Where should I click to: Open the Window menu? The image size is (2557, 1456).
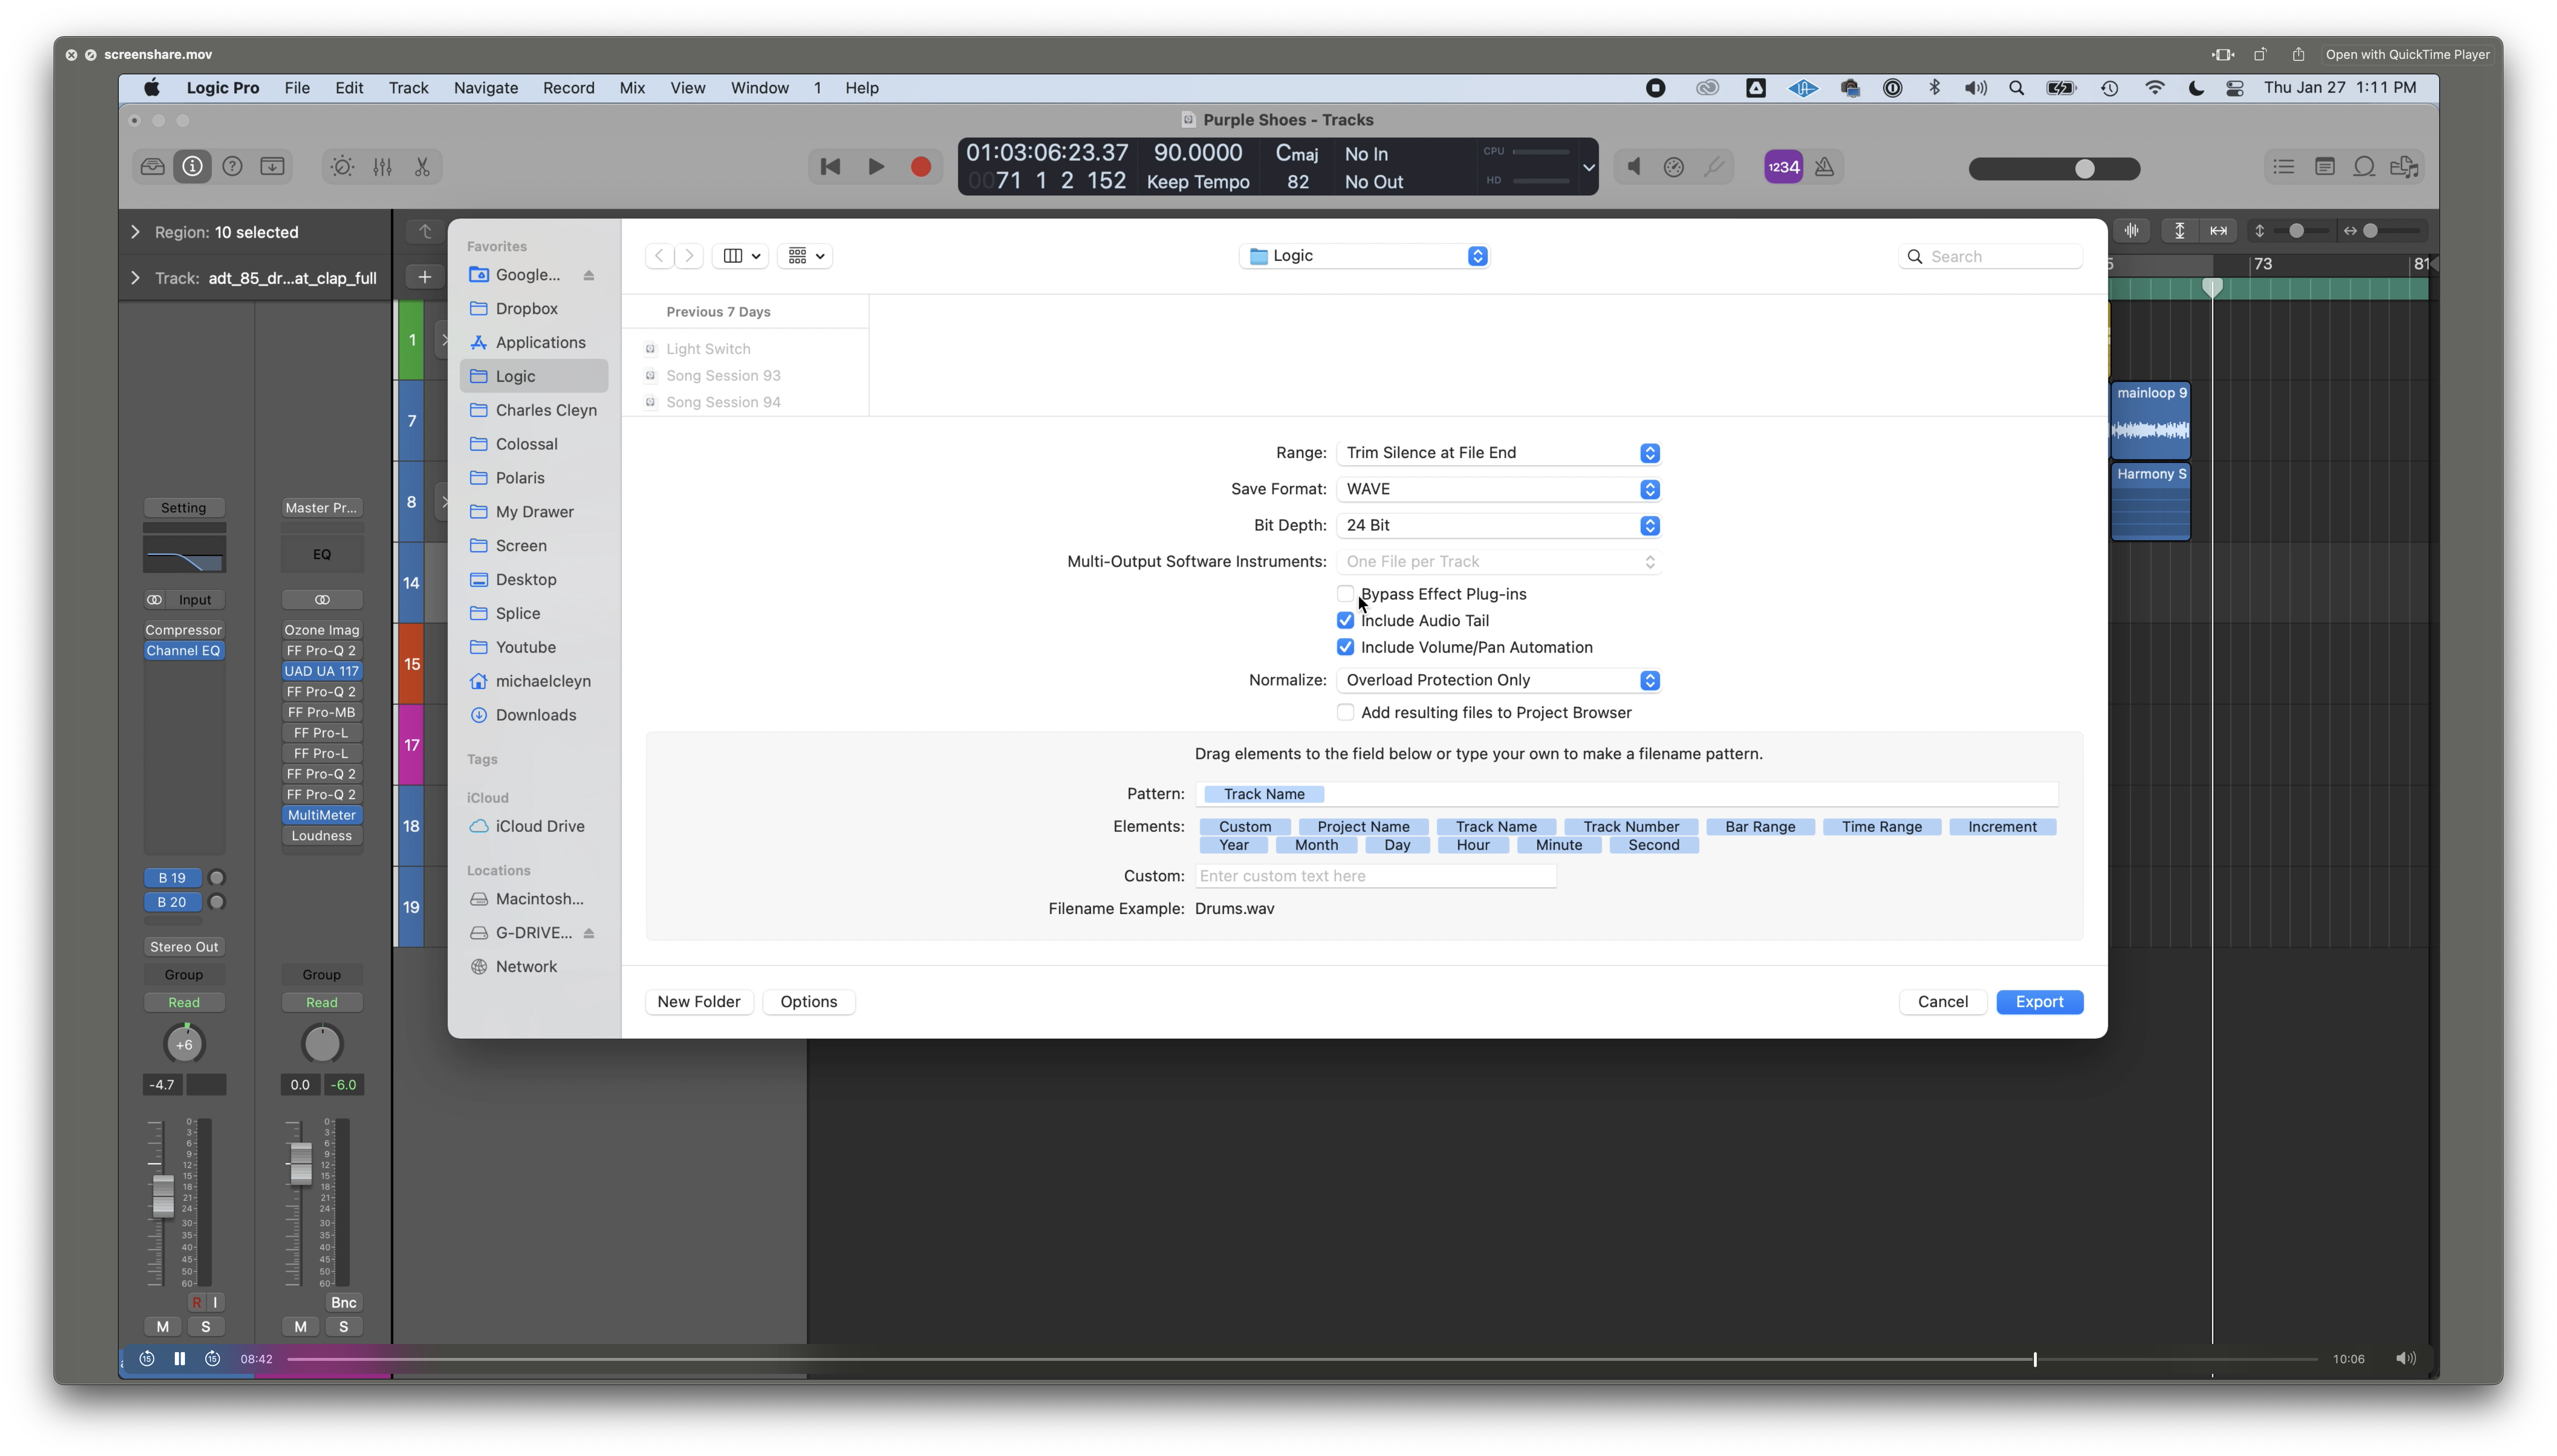(x=760, y=88)
